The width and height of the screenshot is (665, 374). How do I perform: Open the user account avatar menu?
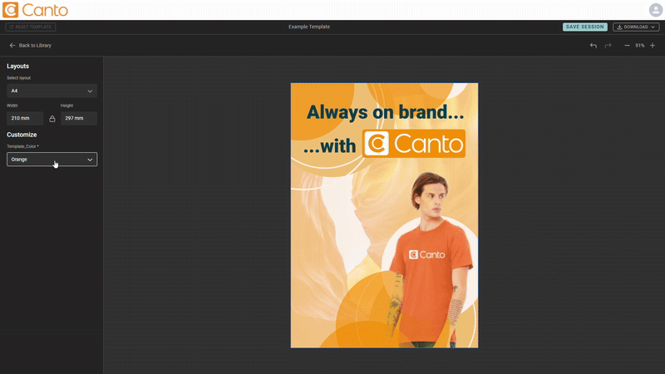(655, 10)
